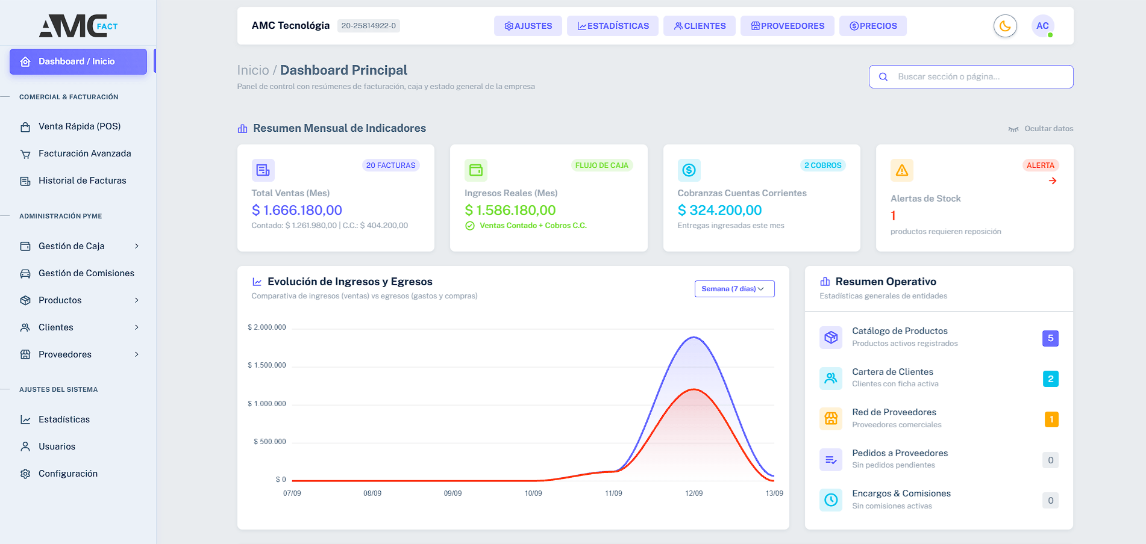Image resolution: width=1146 pixels, height=544 pixels.
Task: Click the stock alert warning triangle icon
Action: click(902, 170)
